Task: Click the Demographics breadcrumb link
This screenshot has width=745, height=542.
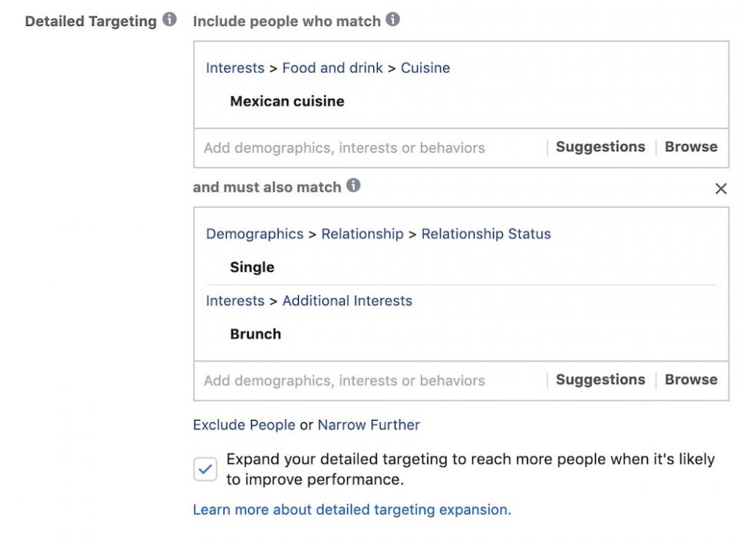Action: click(x=253, y=233)
